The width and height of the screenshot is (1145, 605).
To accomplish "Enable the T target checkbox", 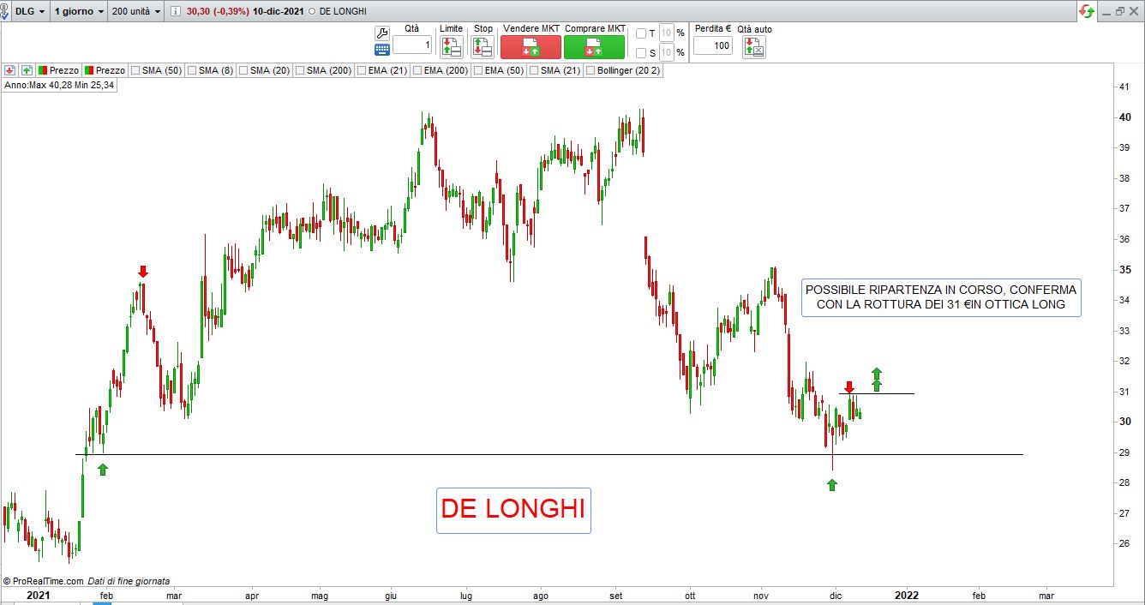I will (641, 33).
